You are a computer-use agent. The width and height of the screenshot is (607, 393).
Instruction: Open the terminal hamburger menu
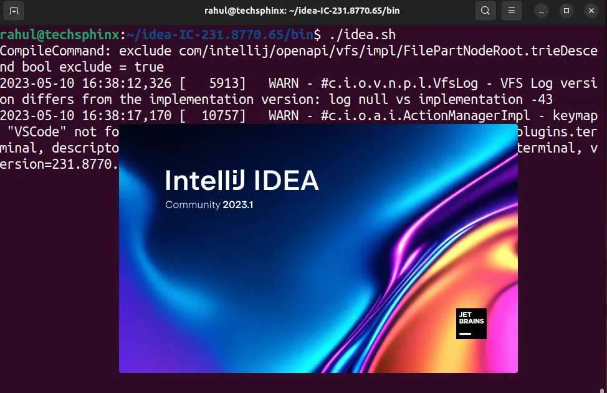click(x=512, y=11)
